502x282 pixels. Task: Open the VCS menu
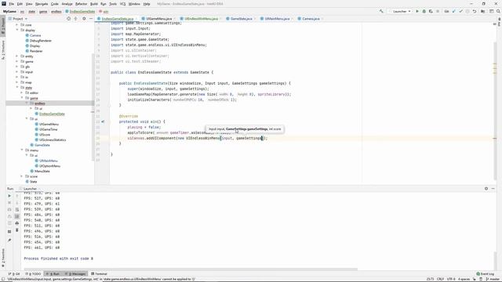pos(122,4)
